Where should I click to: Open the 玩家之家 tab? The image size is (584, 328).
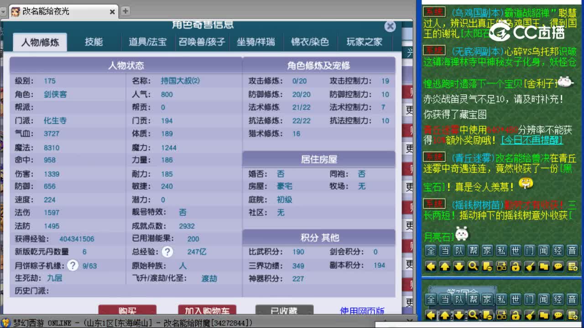point(364,42)
